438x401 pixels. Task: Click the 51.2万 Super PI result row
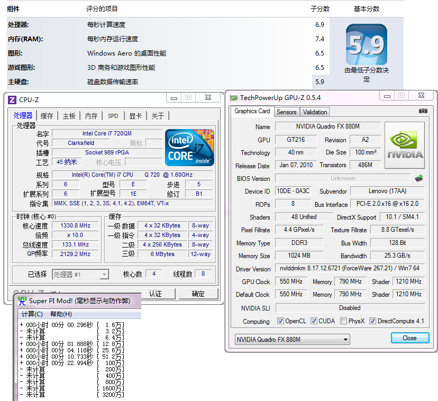pos(72,357)
